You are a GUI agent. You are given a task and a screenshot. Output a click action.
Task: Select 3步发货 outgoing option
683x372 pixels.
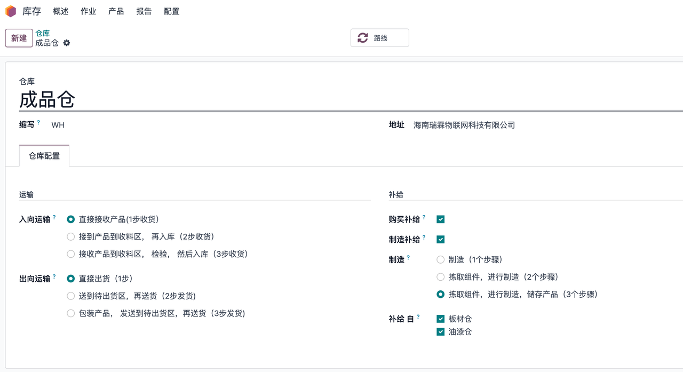pos(71,313)
